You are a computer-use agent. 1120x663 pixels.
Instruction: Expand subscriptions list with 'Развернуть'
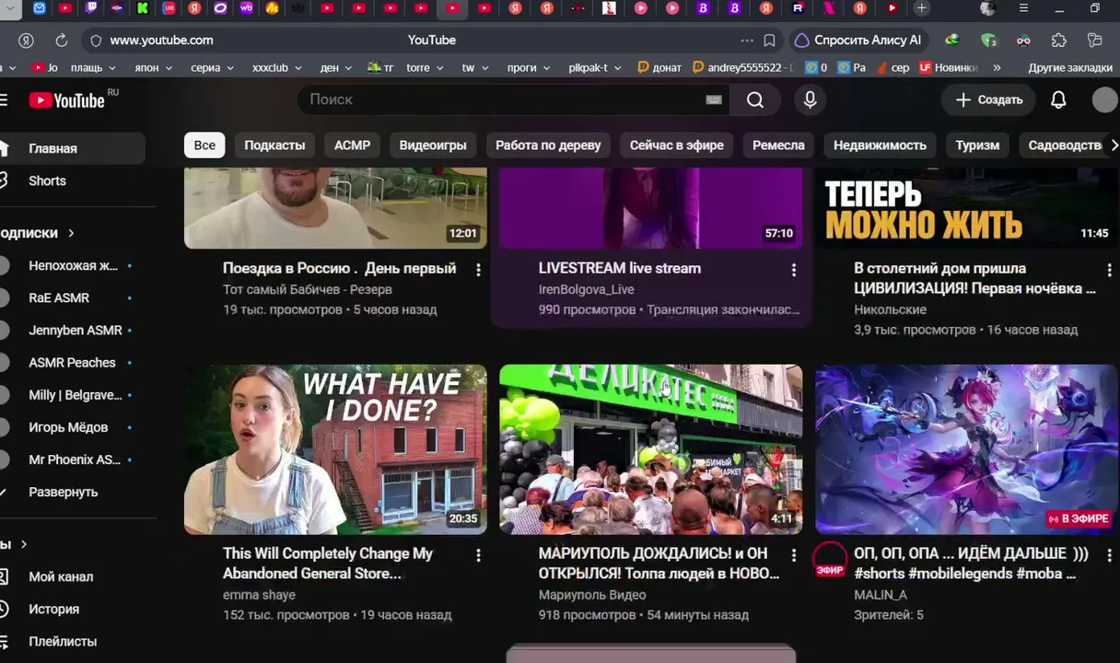coord(63,492)
